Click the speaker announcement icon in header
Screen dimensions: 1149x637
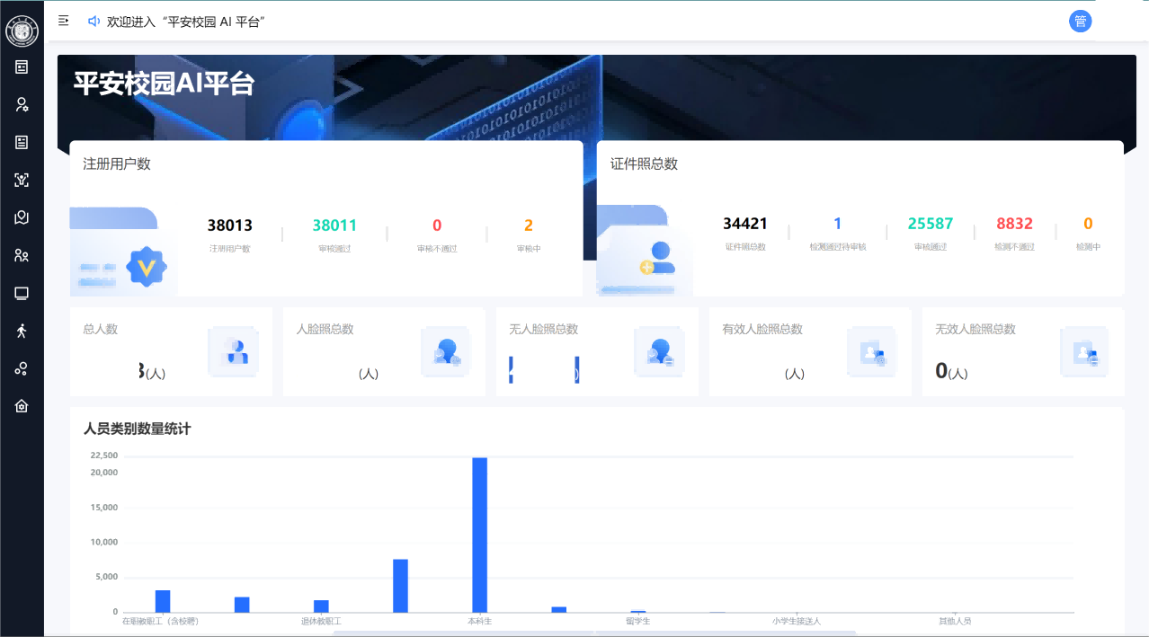coord(94,21)
